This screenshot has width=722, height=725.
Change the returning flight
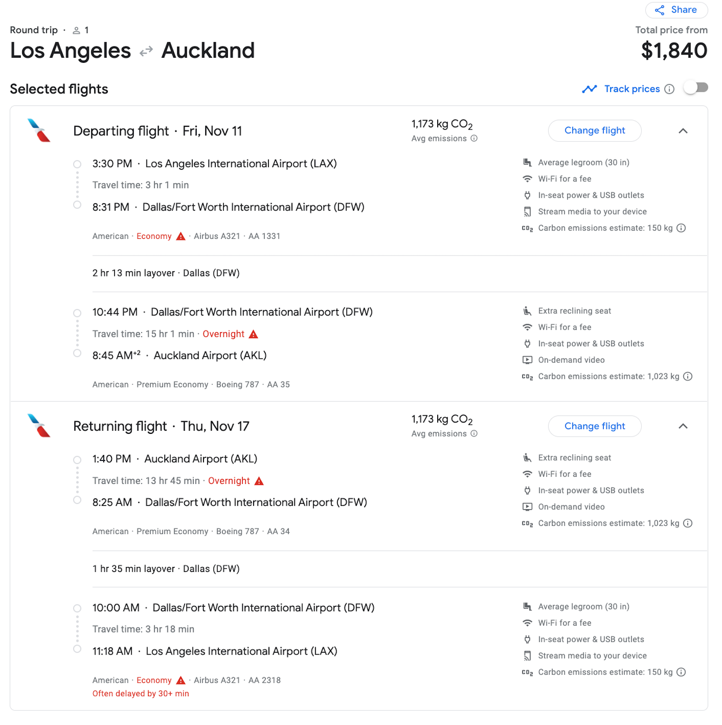[595, 426]
